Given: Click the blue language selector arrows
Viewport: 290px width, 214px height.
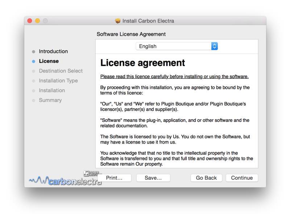Looking at the screenshot, I should point(214,46).
